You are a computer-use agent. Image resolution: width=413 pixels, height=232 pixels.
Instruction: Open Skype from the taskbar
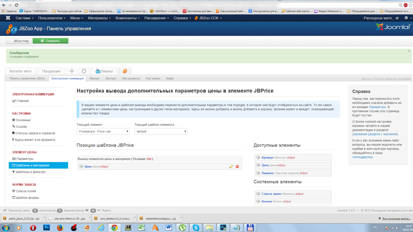click(196, 227)
